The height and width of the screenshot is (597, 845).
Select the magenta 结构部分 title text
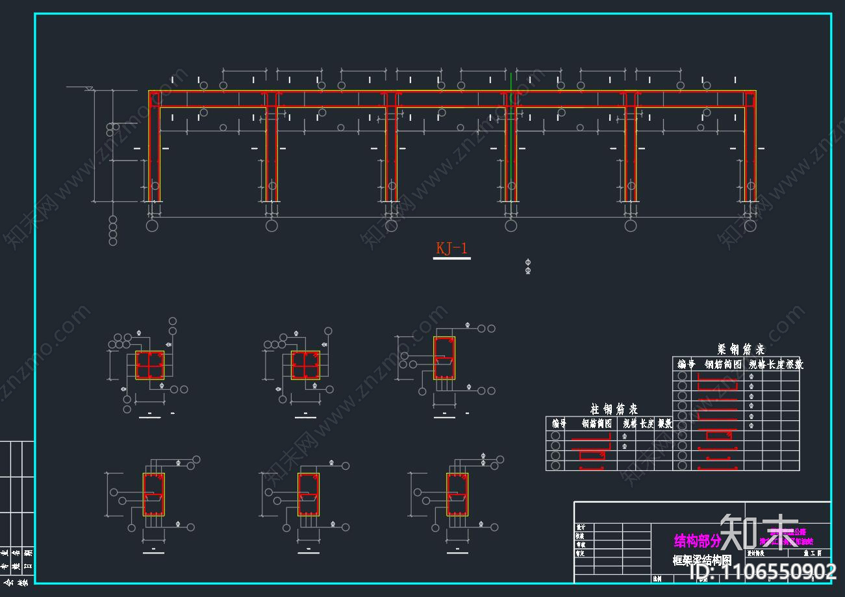point(698,540)
